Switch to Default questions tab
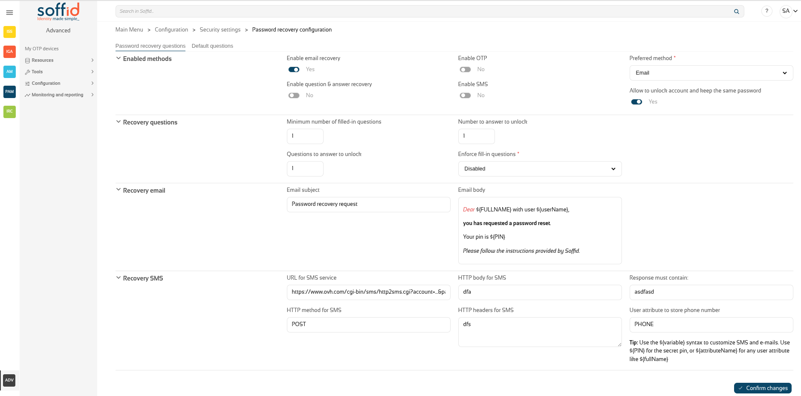 tap(212, 46)
